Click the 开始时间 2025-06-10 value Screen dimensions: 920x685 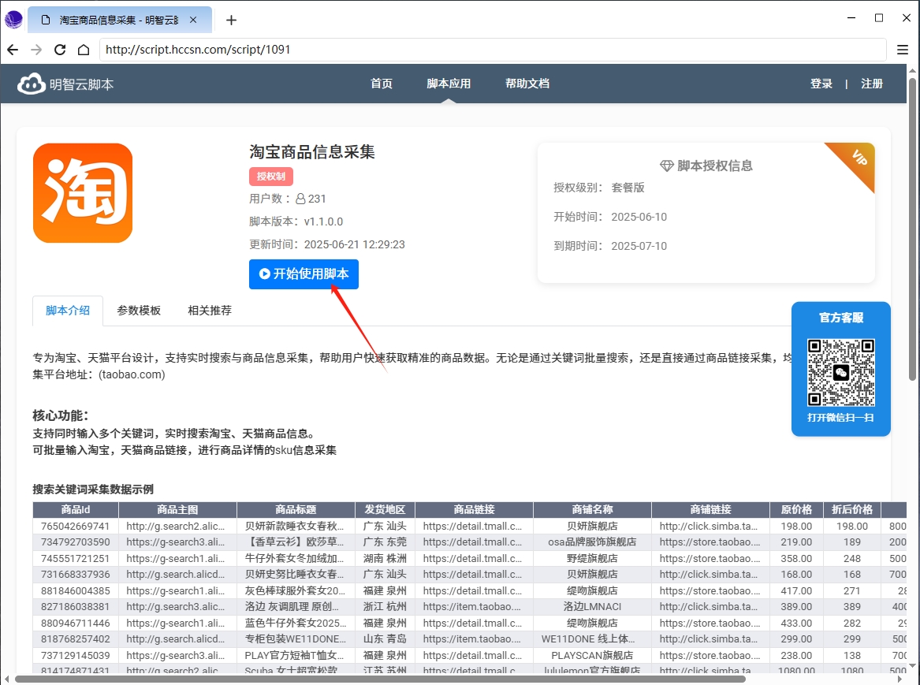(x=639, y=217)
